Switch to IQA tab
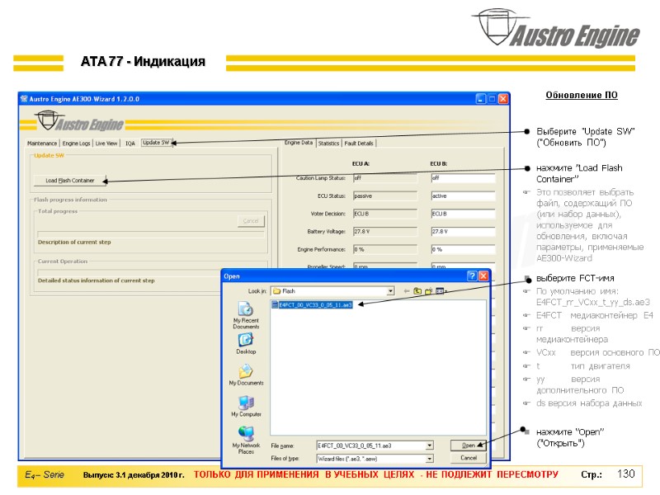This screenshot has height=495, width=660. (x=130, y=144)
